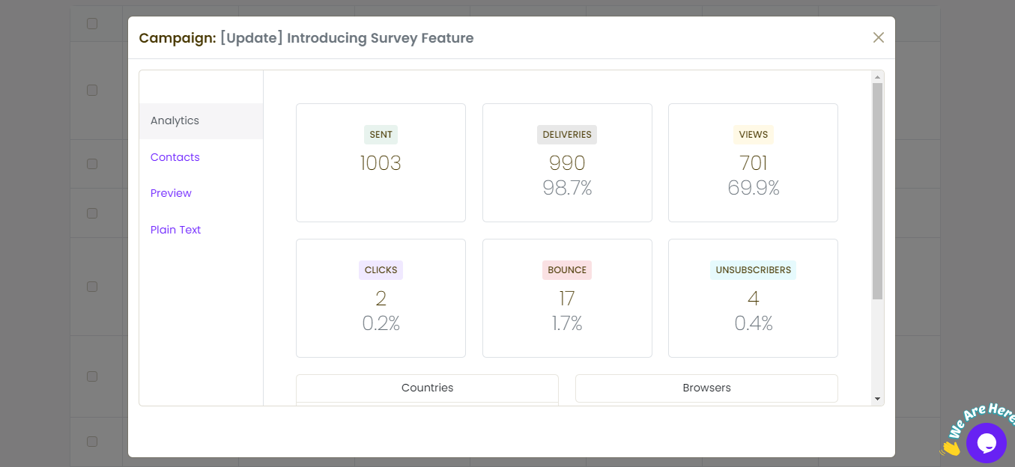Image resolution: width=1015 pixels, height=467 pixels.
Task: Close the campaign modal with X icon
Action: [879, 37]
